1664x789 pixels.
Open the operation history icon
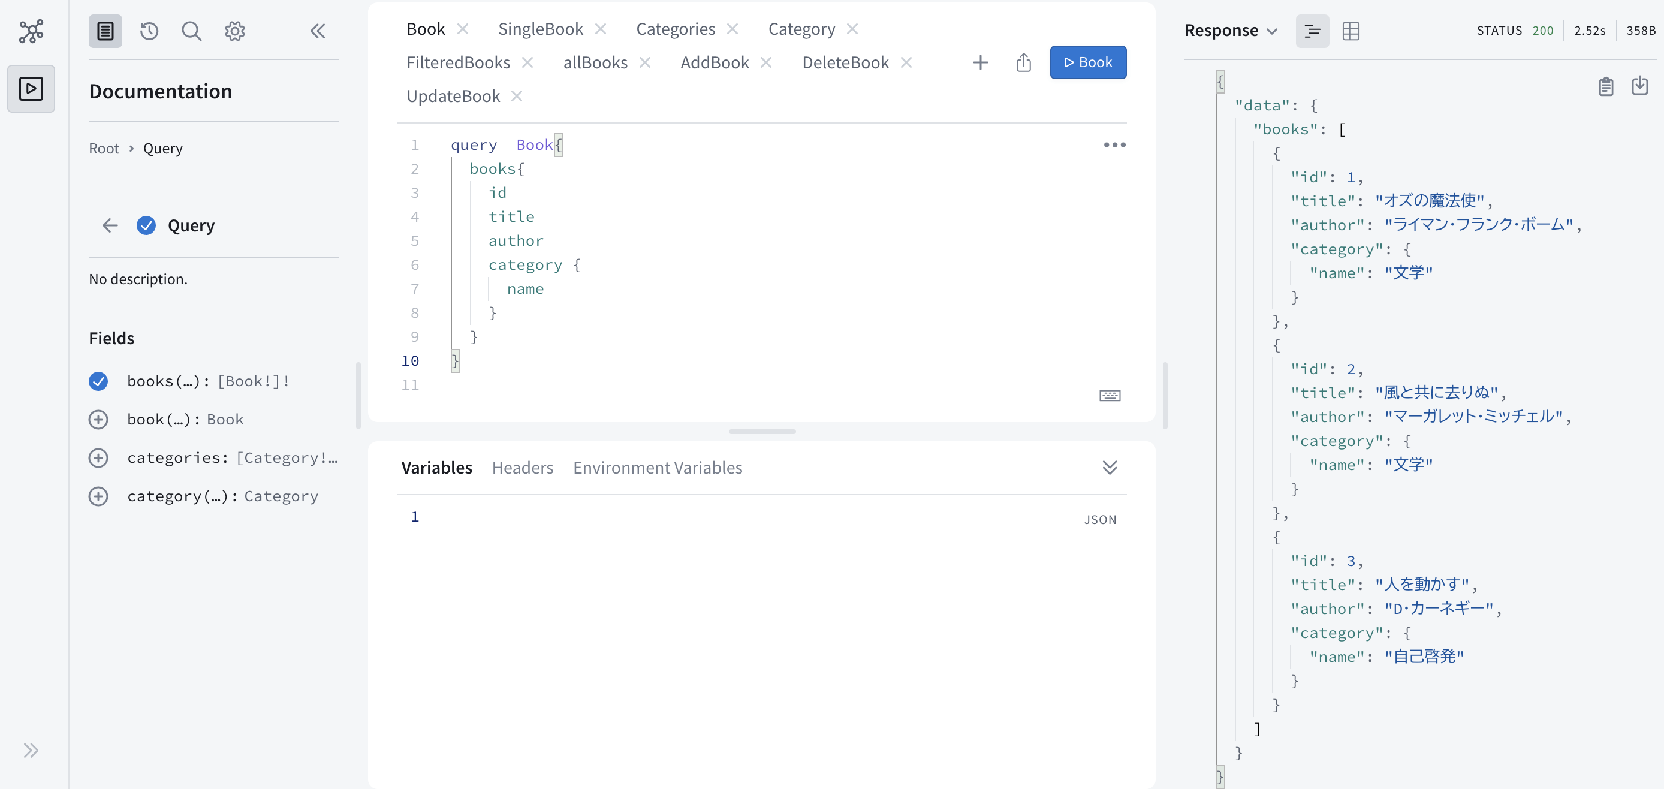(x=149, y=31)
